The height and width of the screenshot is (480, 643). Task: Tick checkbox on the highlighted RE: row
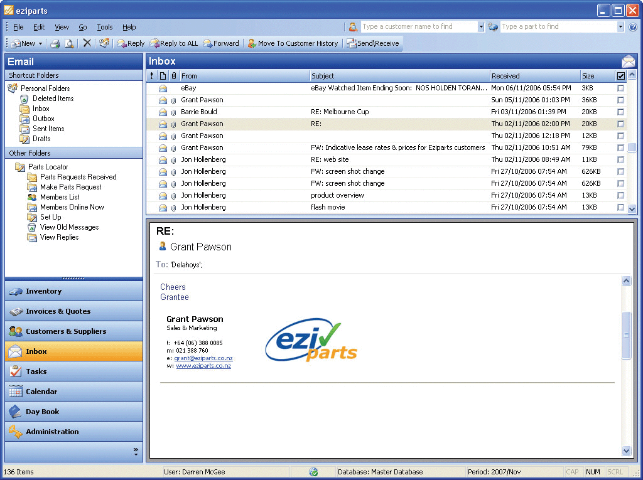(x=620, y=124)
